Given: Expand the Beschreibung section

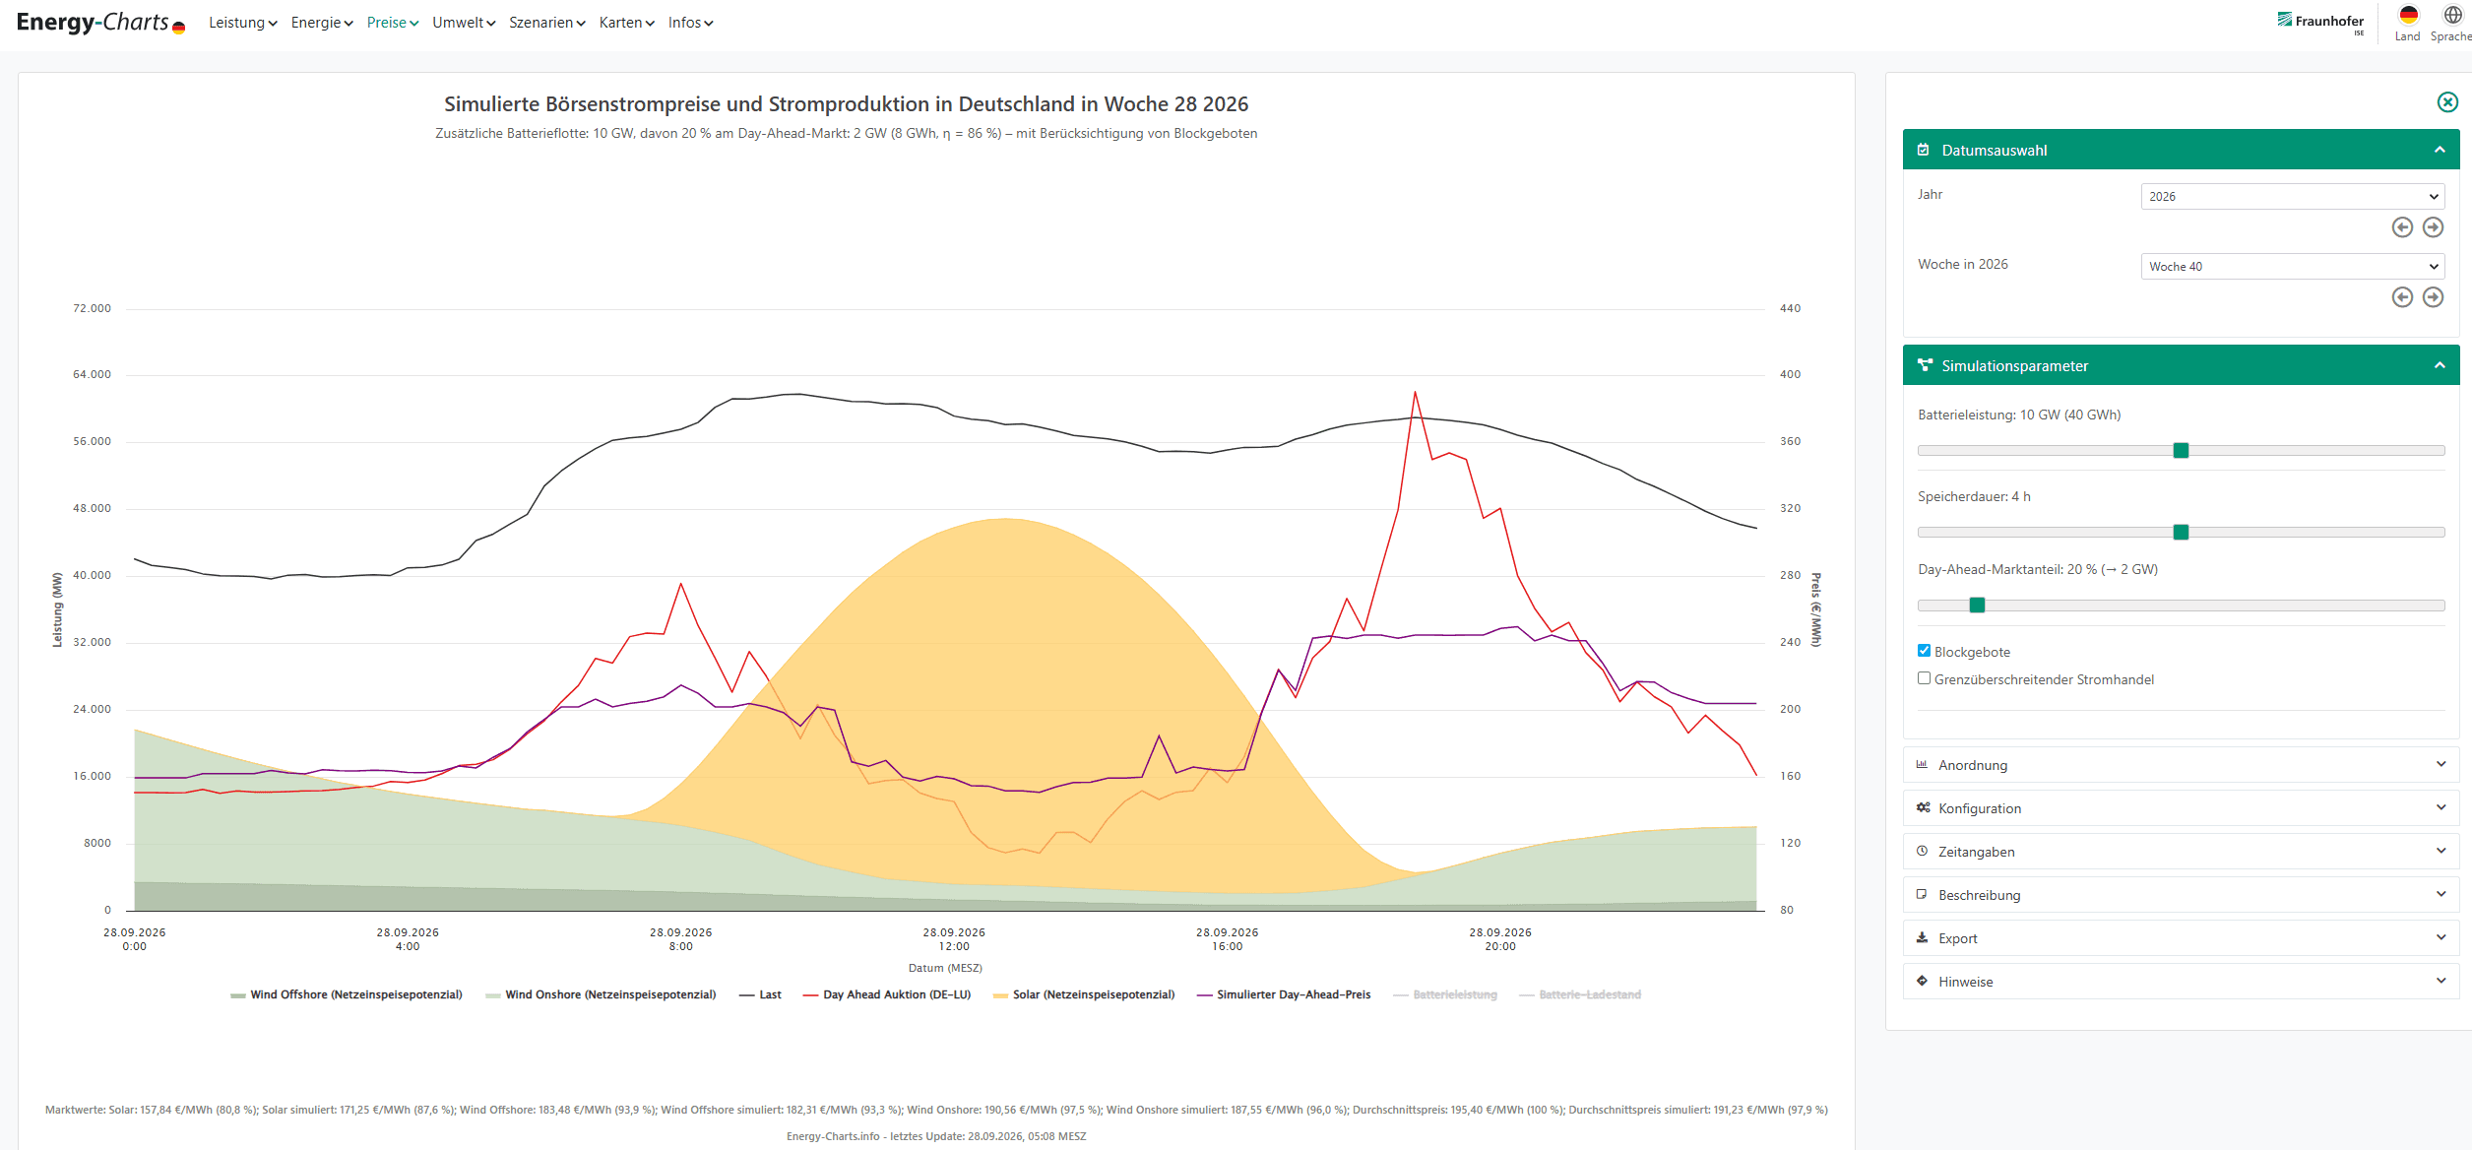Looking at the screenshot, I should [2181, 894].
